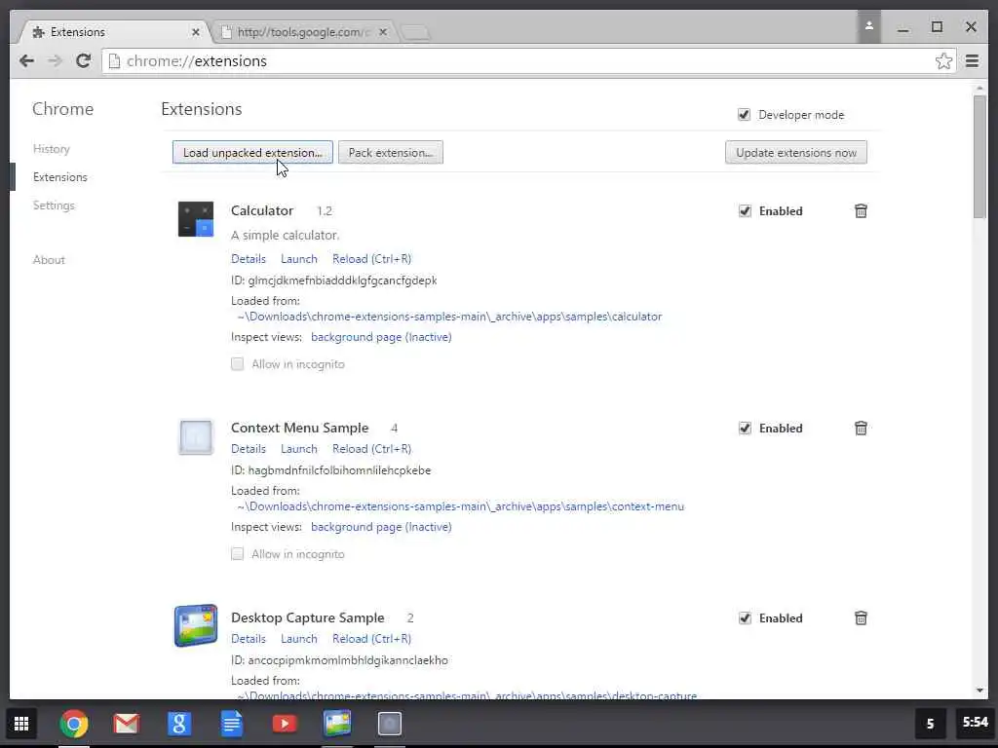Inspect Context Menu Sample background page
The width and height of the screenshot is (998, 748).
[381, 527]
